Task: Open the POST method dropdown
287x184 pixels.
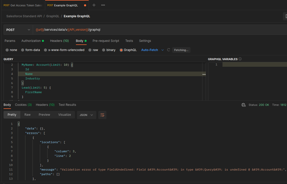Action: (18, 30)
